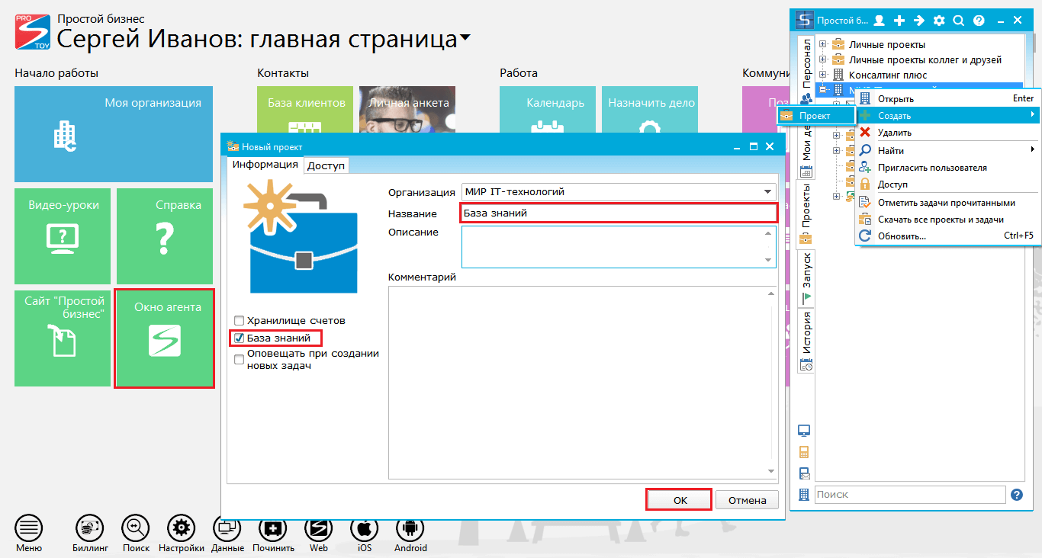Open search via magnifier icon in agent window
This screenshot has width=1042, height=558.
[957, 20]
